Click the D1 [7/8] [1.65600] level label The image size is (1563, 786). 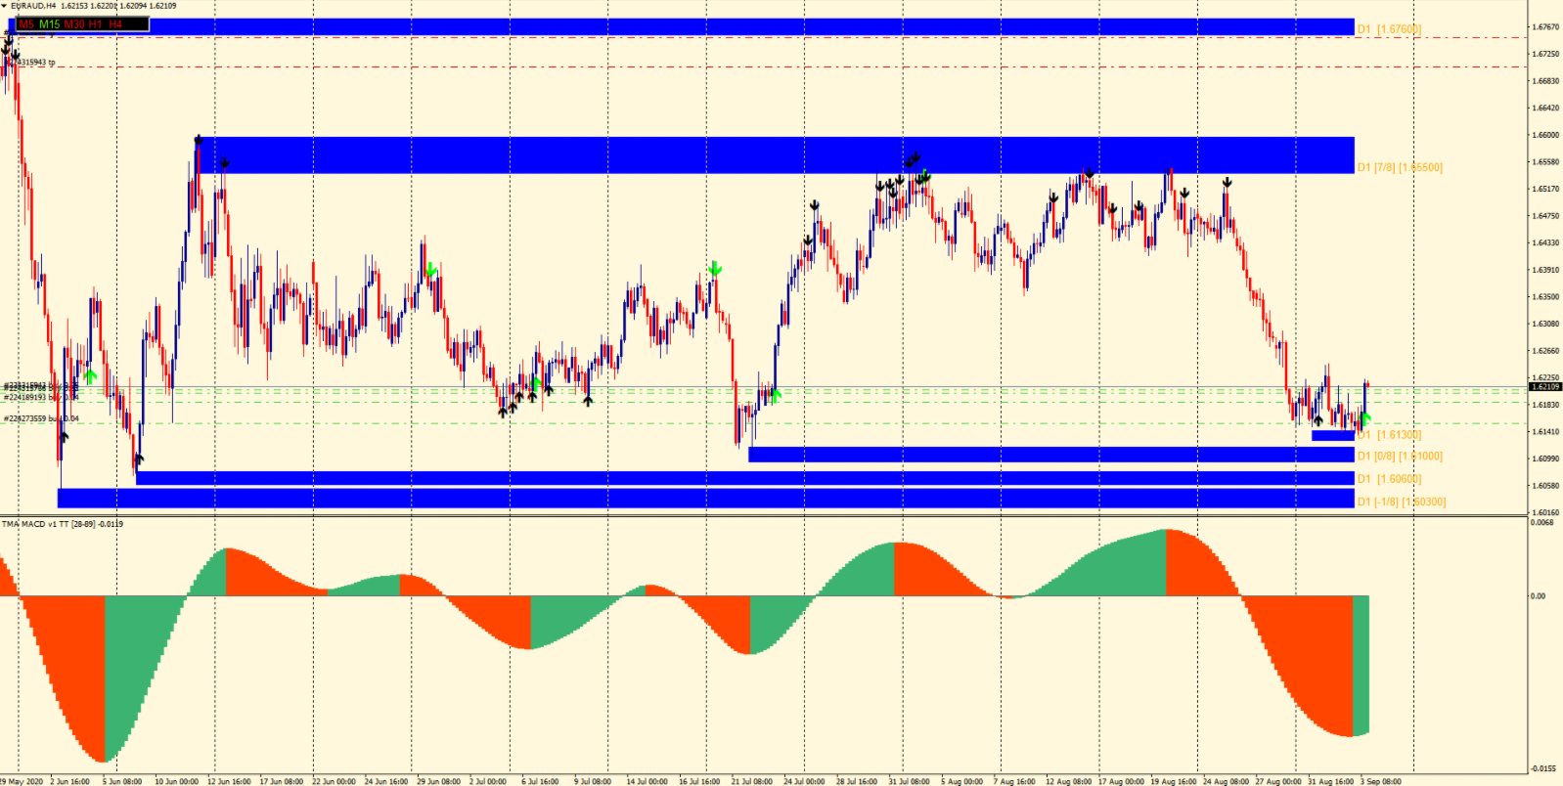(x=1399, y=168)
